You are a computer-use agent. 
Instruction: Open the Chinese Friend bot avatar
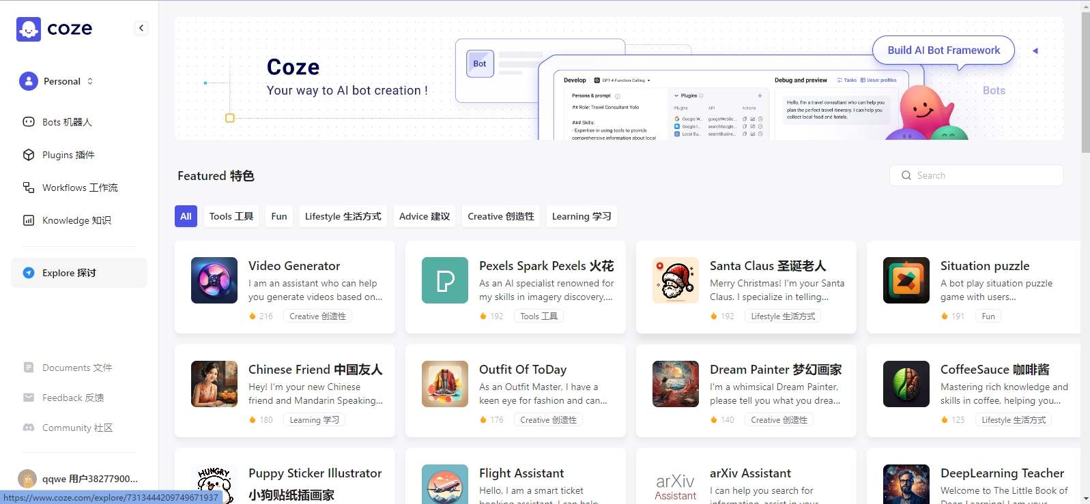click(214, 384)
